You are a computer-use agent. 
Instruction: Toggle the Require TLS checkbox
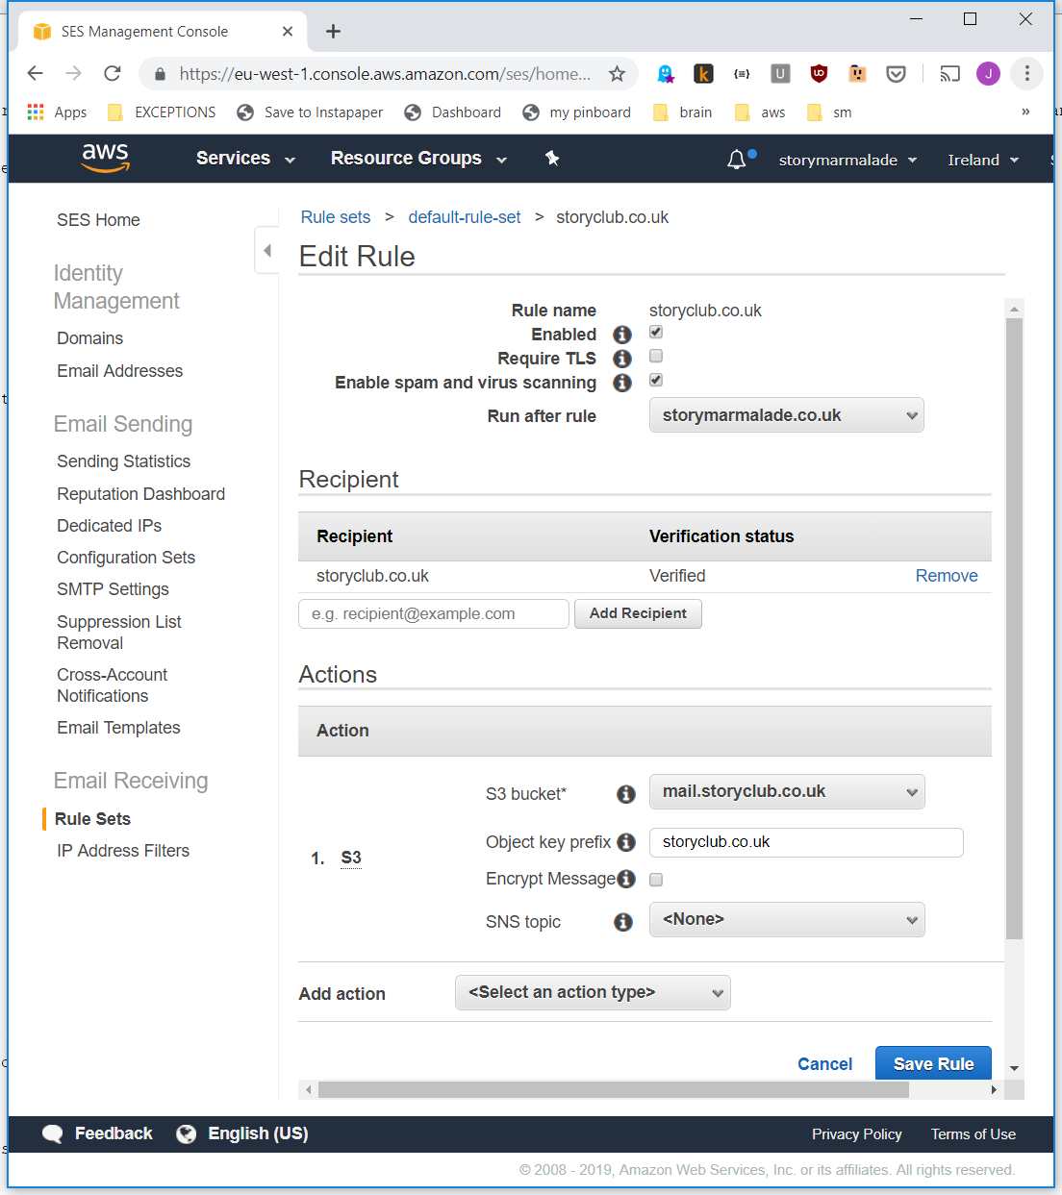click(656, 357)
